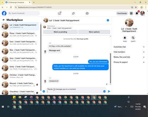Click the taskbar clock showing 7:56 PM
The width and height of the screenshot is (148, 117).
pos(138,107)
